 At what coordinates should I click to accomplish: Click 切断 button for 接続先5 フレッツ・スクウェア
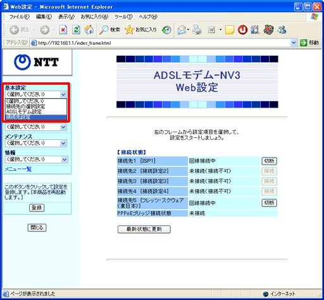[x=269, y=203]
